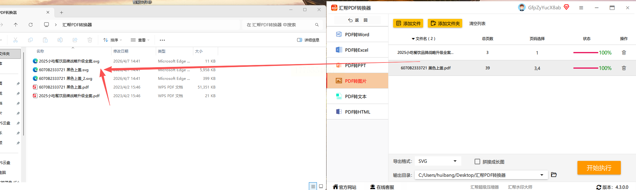Delete the 6070B2333721 pdf row via trash icon
This screenshot has height=190, width=636.
(624, 68)
